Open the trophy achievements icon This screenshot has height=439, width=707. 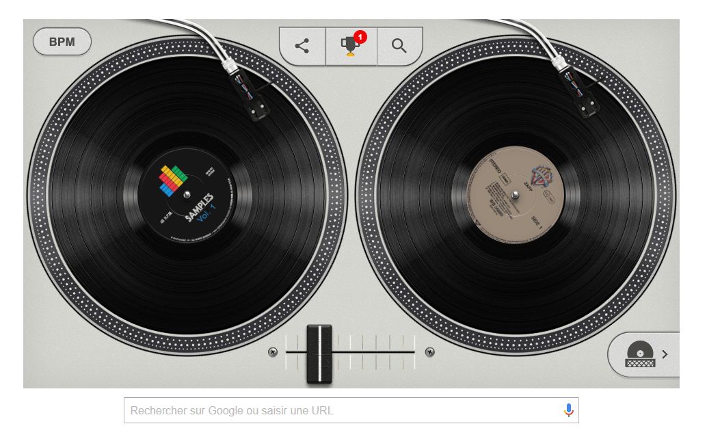351,46
